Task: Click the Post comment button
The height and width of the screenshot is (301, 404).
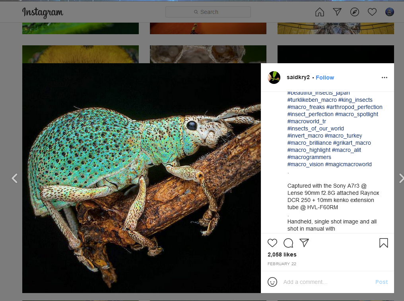Action: coord(381,282)
